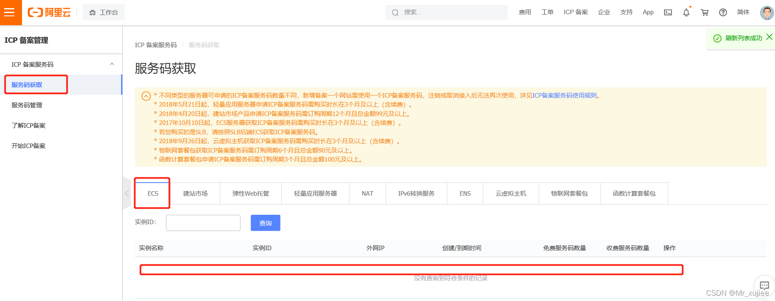This screenshot has height=301, width=775.
Task: Collapse the ICP 备案服务码 sidebar group
Action: coord(112,64)
